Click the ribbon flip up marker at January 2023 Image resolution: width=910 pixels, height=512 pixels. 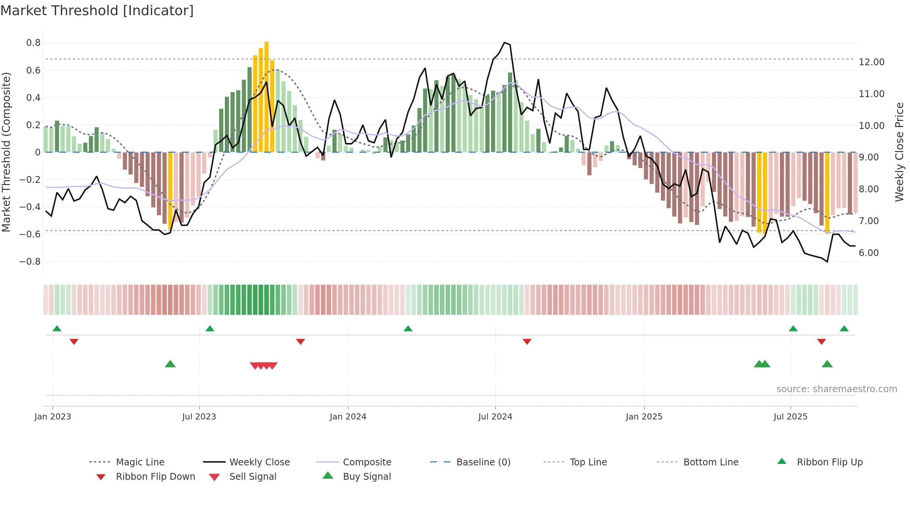57,328
